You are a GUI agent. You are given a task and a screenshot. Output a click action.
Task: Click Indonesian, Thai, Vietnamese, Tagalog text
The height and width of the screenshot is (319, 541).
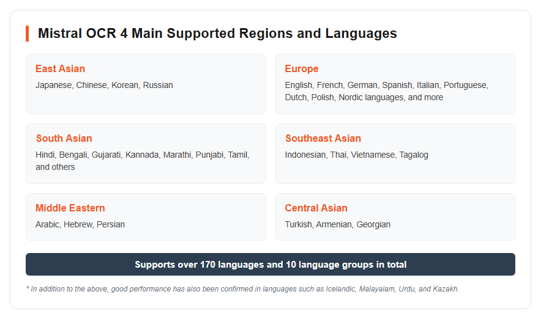coord(356,155)
